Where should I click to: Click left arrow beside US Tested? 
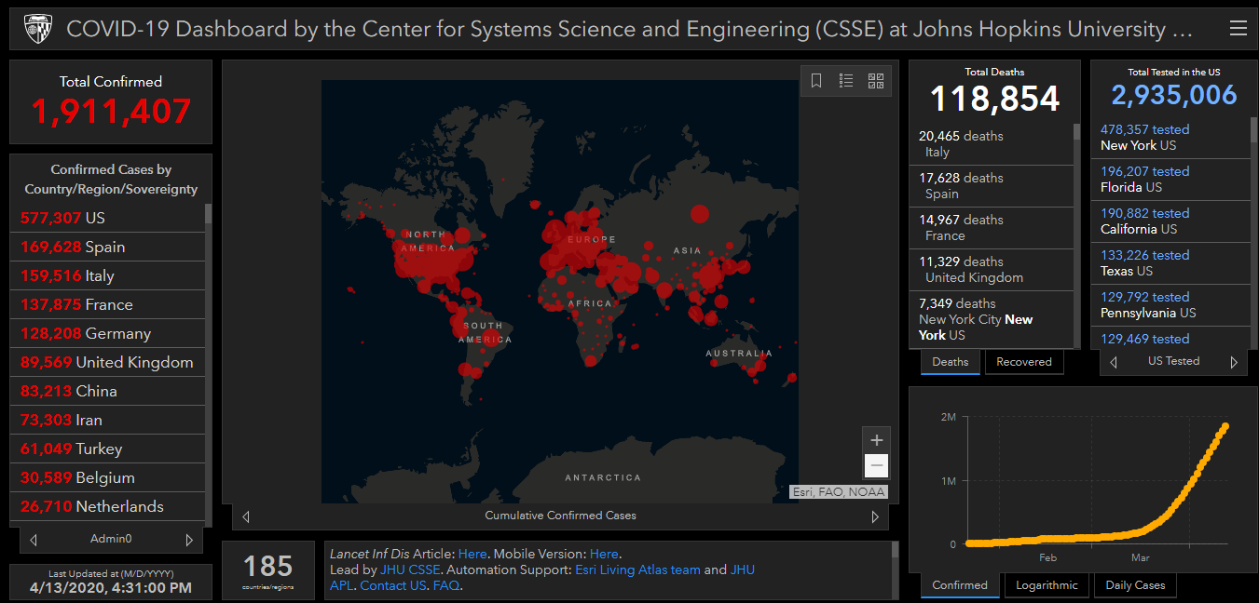pyautogui.click(x=1114, y=362)
